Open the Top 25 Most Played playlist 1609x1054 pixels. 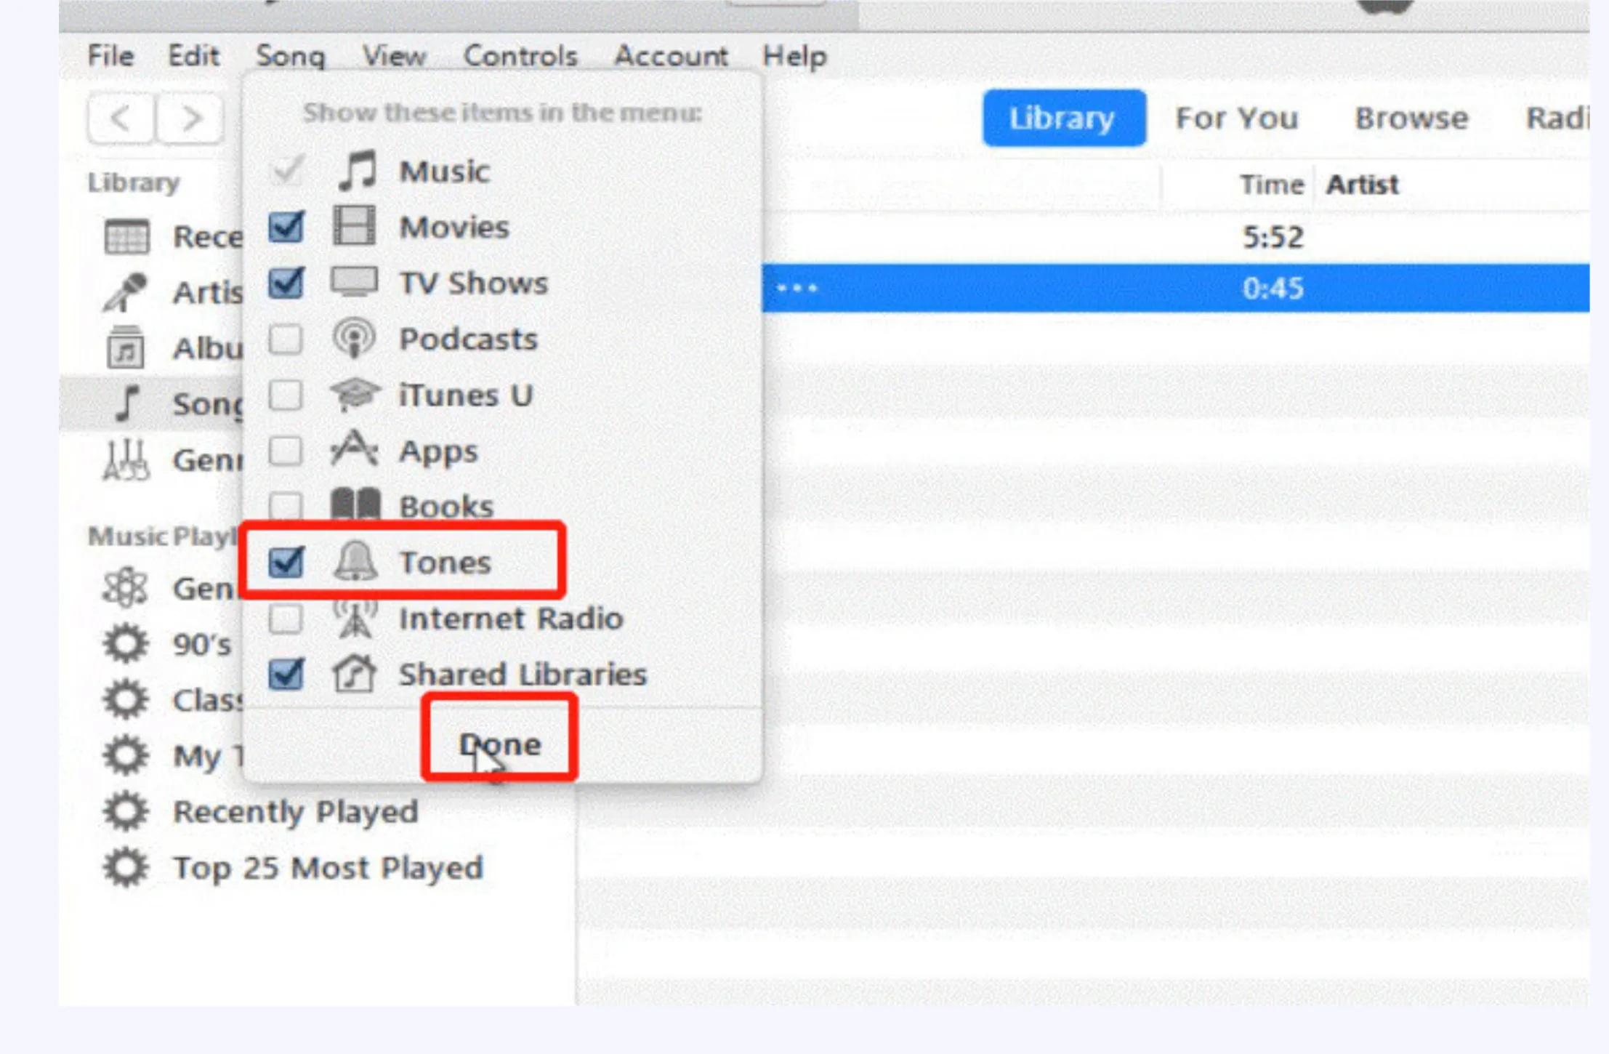coord(328,867)
